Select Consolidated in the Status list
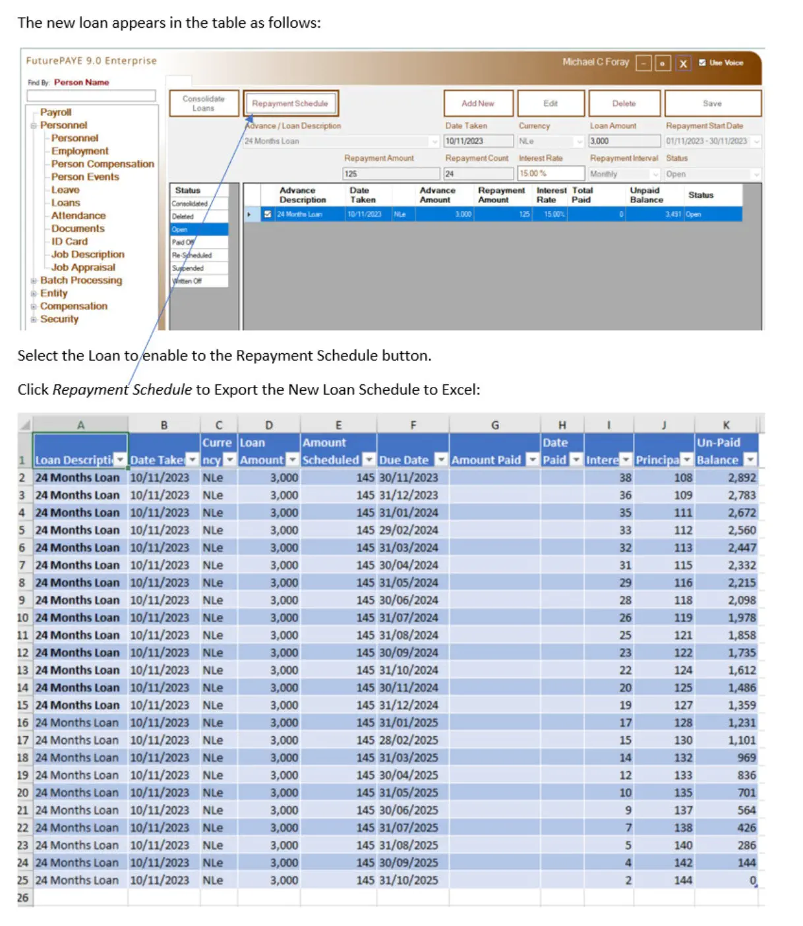Screen dimensions: 803x926 pyautogui.click(x=200, y=204)
